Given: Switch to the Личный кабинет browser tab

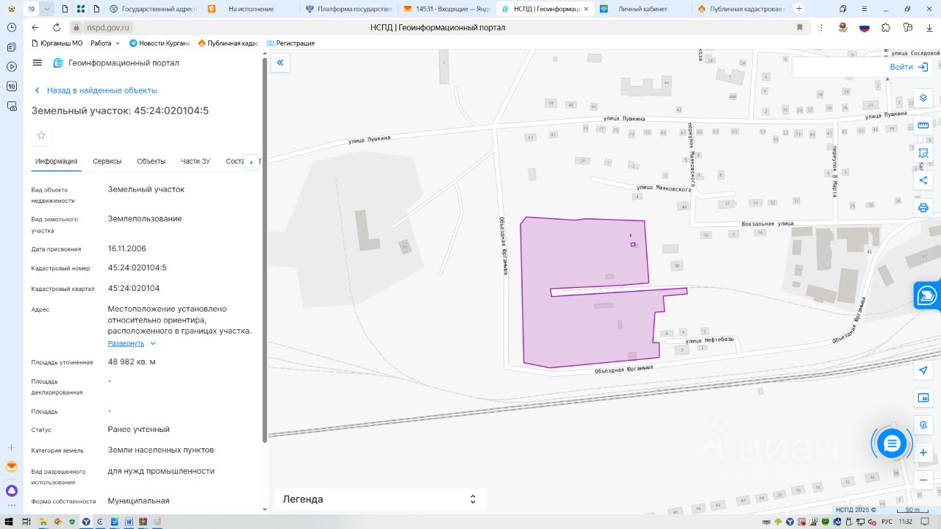Looking at the screenshot, I should click(x=642, y=9).
